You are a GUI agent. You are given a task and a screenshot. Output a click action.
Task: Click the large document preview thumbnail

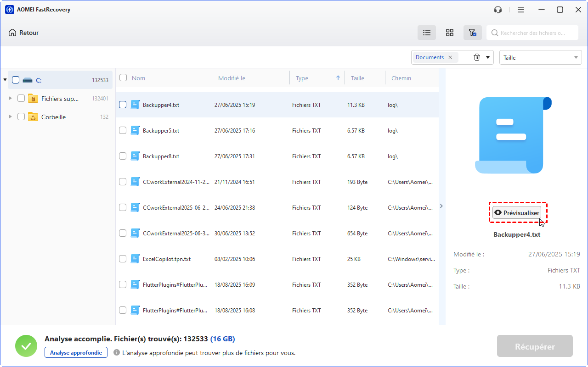[x=513, y=135]
